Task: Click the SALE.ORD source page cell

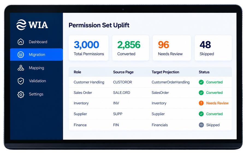Action: point(121,93)
